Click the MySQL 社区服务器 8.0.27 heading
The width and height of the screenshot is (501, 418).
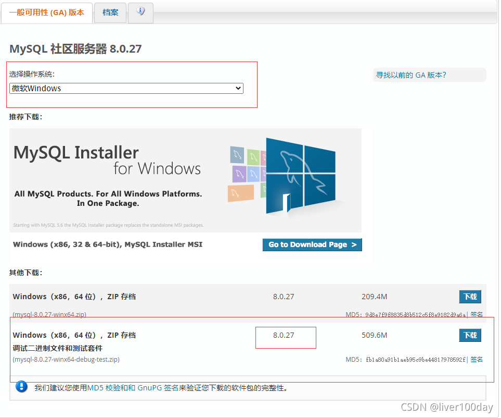(75, 48)
